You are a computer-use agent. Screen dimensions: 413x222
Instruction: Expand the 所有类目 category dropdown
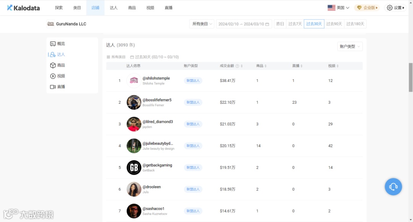click(202, 24)
